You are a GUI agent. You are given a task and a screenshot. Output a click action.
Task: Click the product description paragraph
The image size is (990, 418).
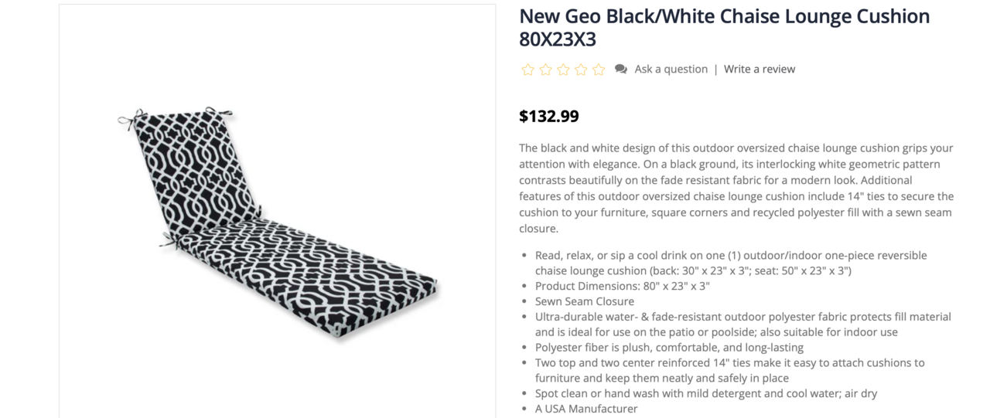click(736, 188)
